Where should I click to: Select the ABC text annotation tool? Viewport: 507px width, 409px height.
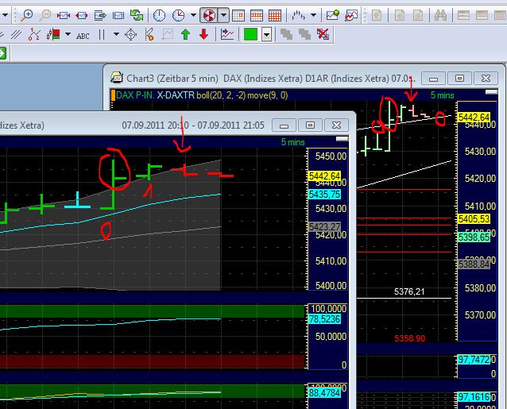[x=83, y=36]
